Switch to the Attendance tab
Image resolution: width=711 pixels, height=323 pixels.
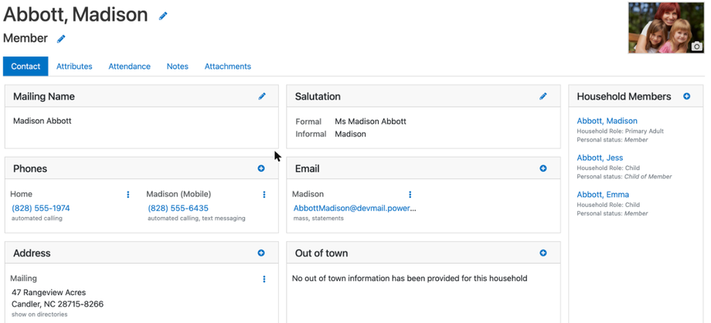click(129, 66)
